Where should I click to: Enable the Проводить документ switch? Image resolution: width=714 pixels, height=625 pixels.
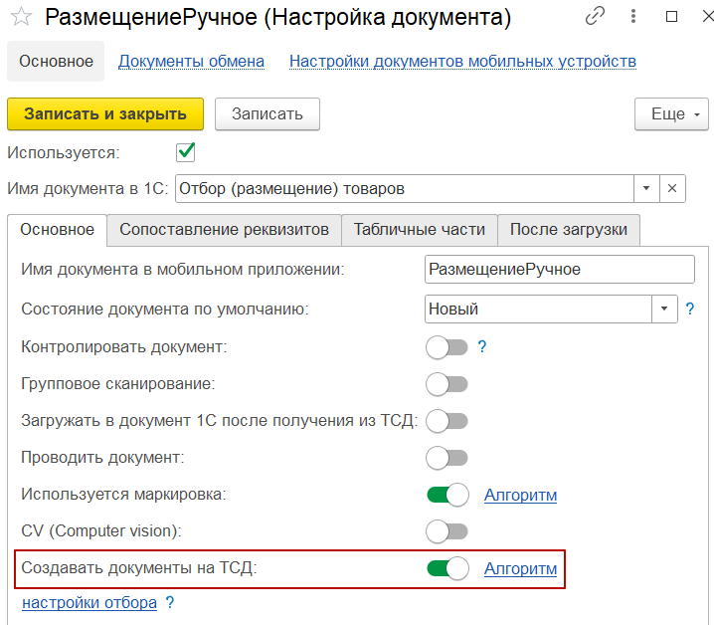[x=446, y=458]
